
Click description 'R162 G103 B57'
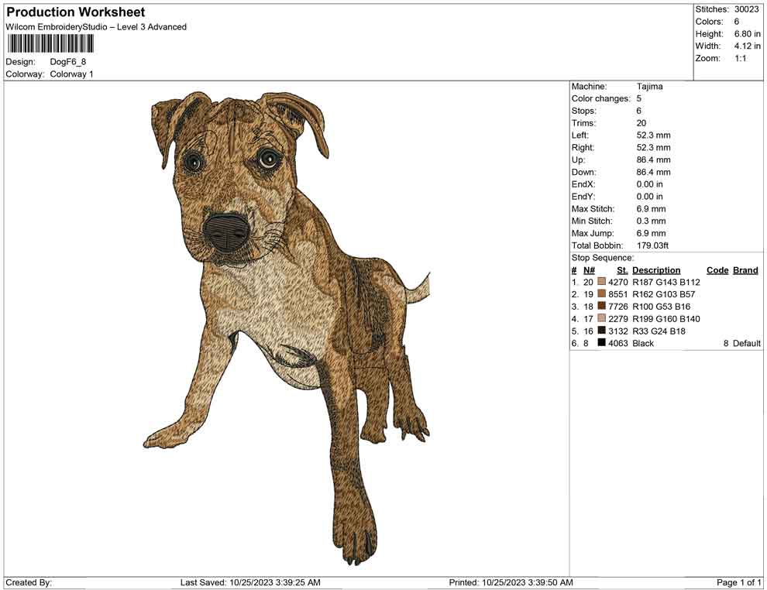664,294
